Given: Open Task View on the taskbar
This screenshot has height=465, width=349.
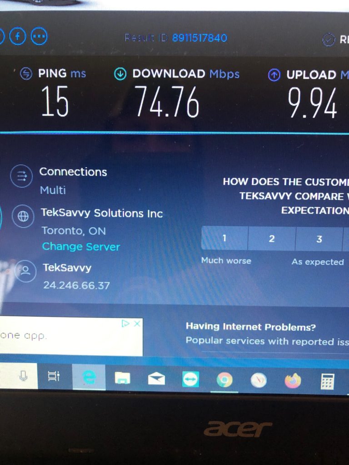Looking at the screenshot, I should [54, 376].
